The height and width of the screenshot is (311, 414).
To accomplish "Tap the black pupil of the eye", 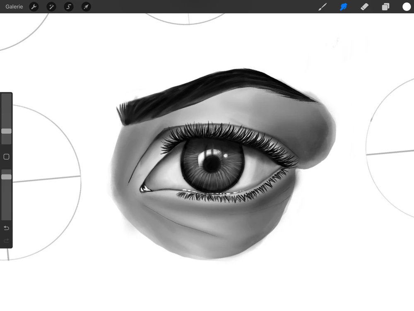I will pyautogui.click(x=212, y=164).
